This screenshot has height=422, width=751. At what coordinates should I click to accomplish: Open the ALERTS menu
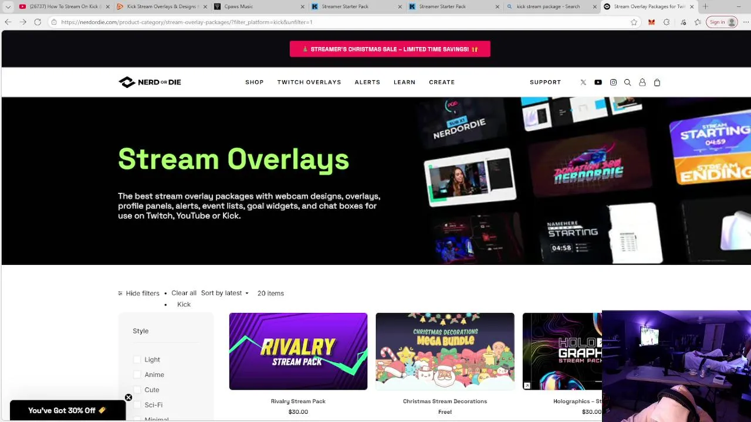(x=367, y=82)
